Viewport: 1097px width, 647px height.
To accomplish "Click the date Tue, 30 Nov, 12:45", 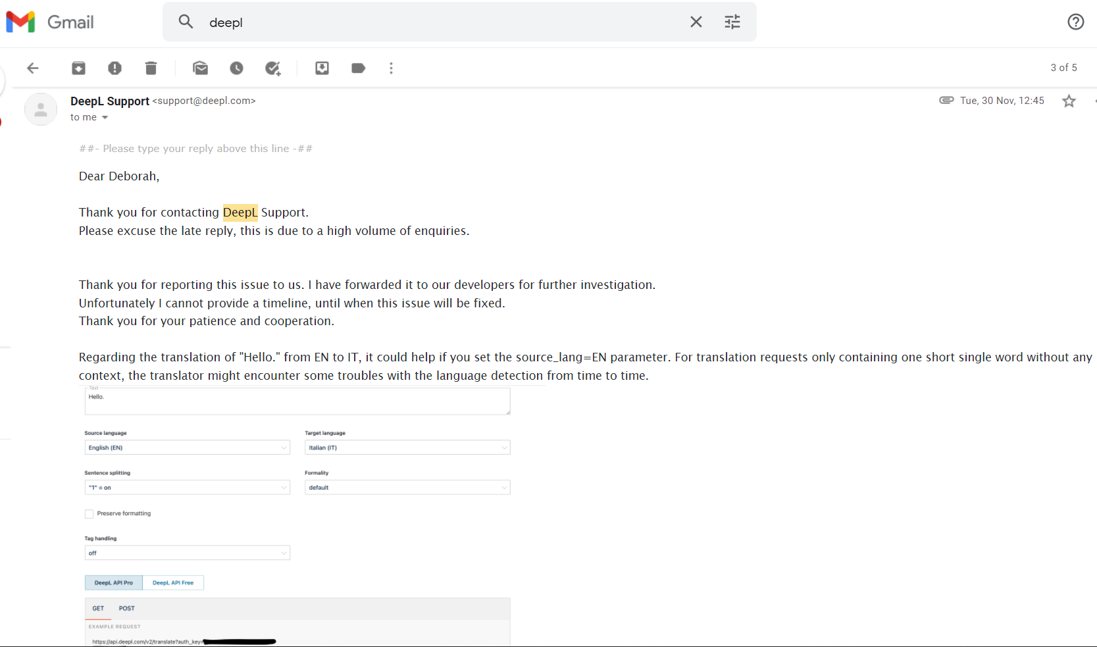I will pos(1002,101).
